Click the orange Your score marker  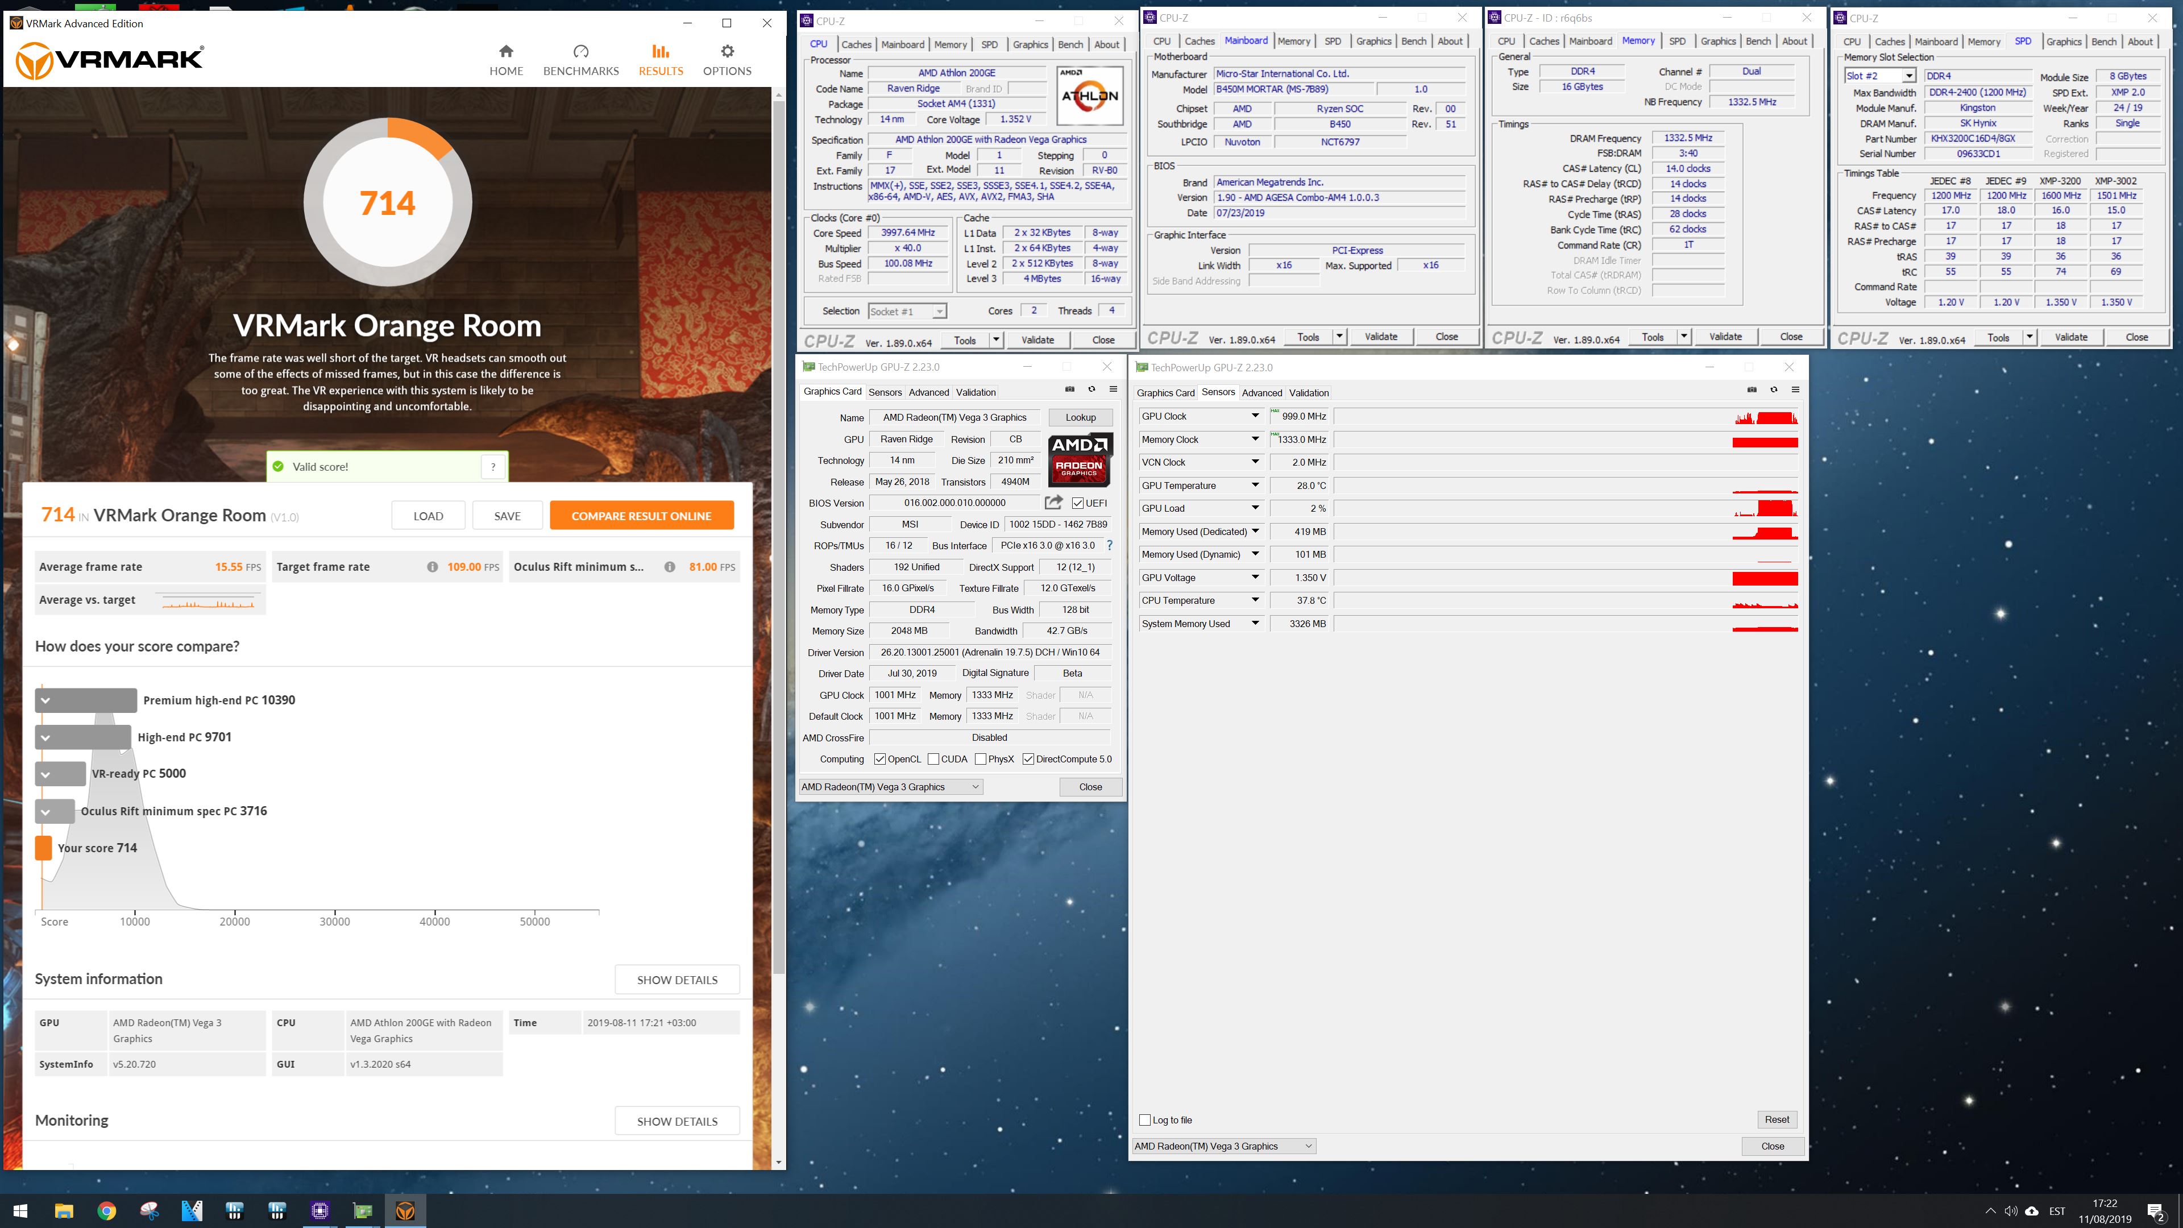[43, 848]
